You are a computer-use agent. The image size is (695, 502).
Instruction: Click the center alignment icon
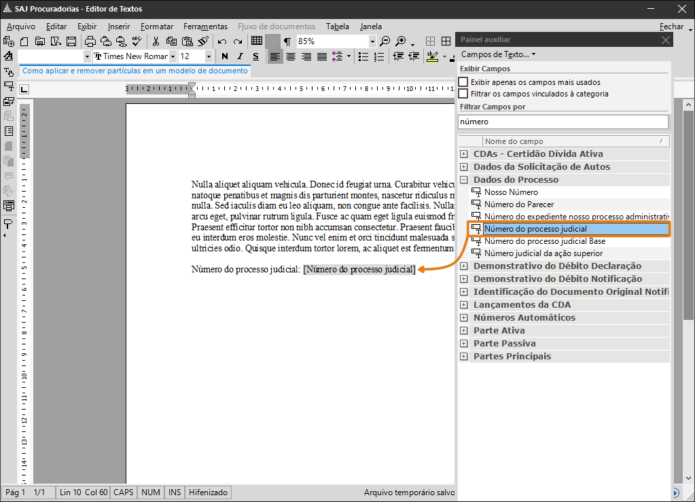290,56
